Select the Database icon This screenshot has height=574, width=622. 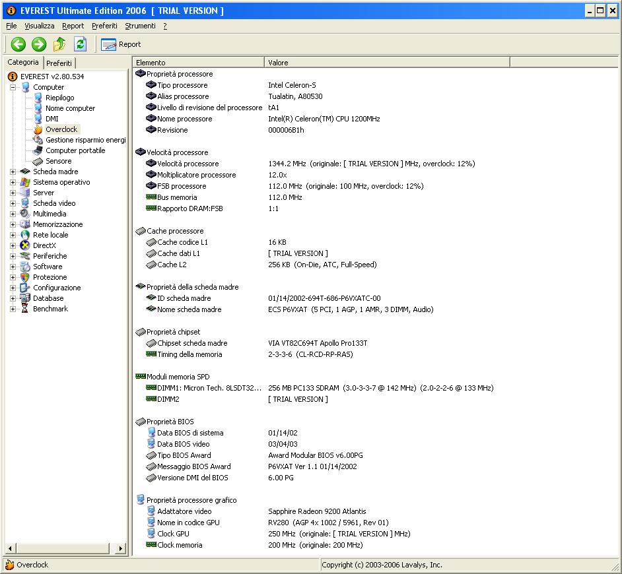point(25,298)
